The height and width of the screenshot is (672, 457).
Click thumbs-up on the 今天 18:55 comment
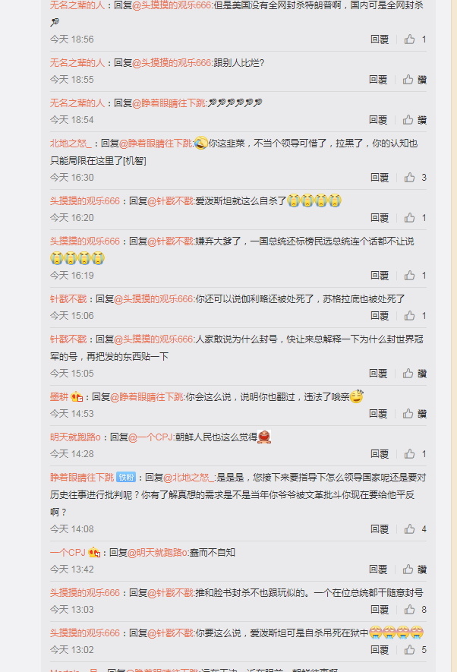tap(408, 80)
